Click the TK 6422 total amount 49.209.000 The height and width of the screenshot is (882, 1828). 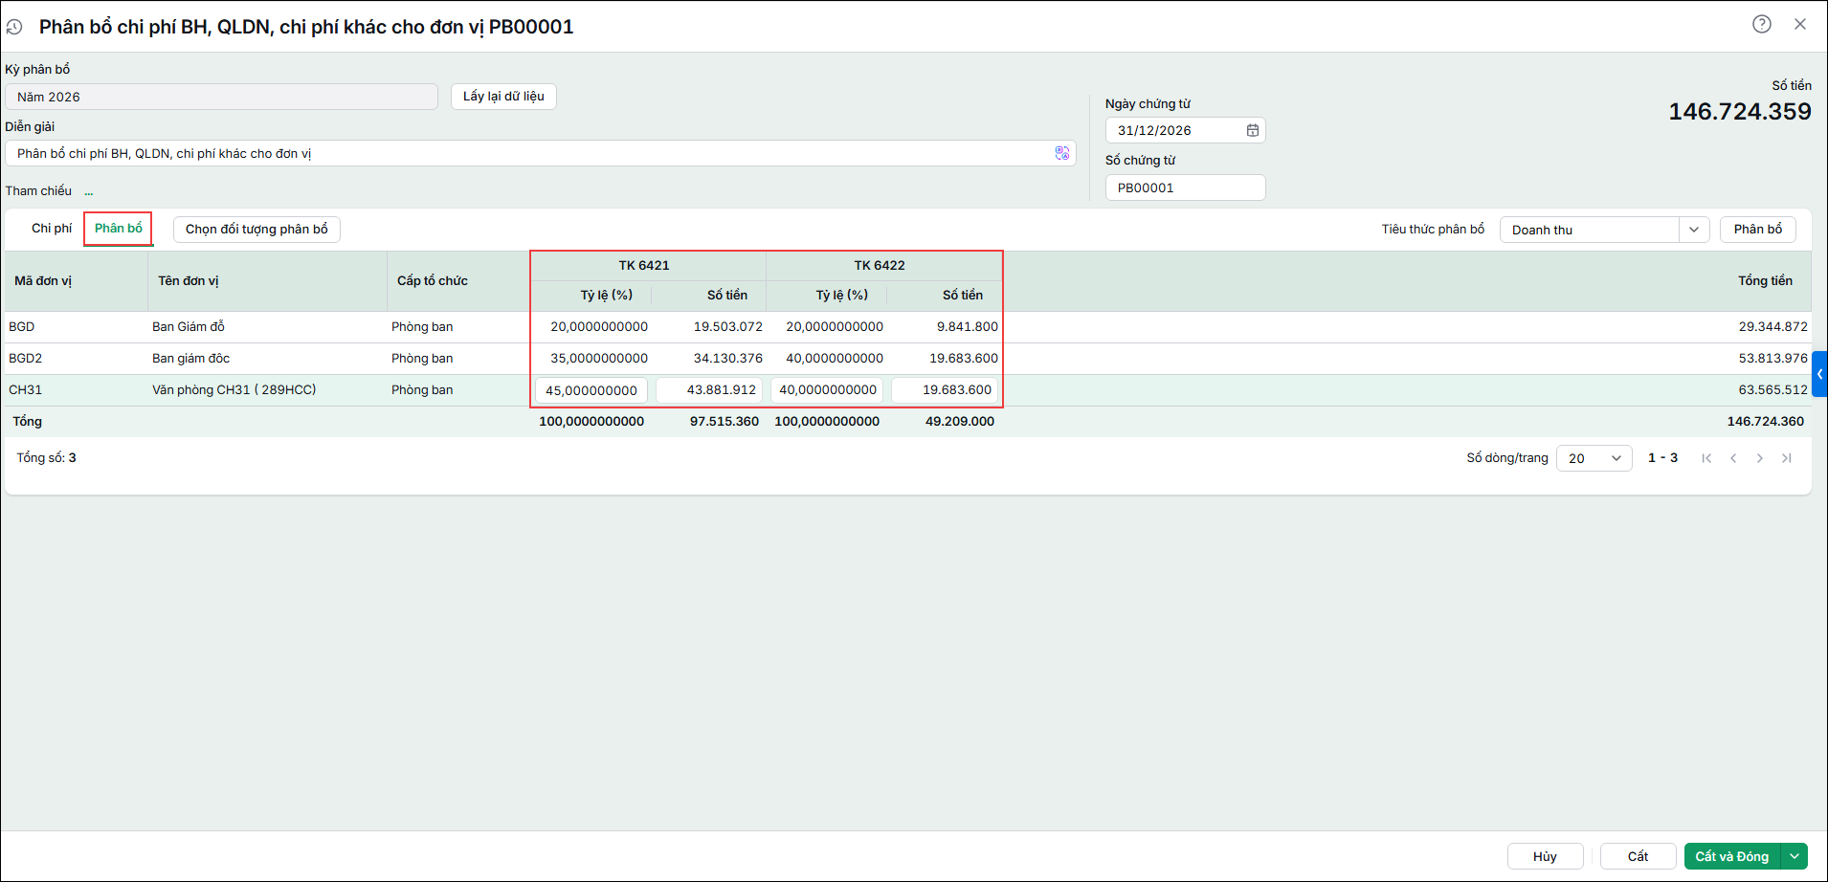[x=960, y=422]
